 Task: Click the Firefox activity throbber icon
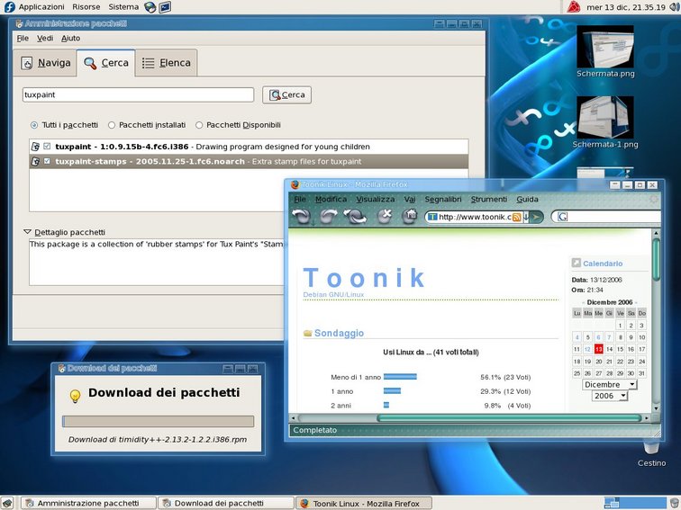pyautogui.click(x=653, y=200)
